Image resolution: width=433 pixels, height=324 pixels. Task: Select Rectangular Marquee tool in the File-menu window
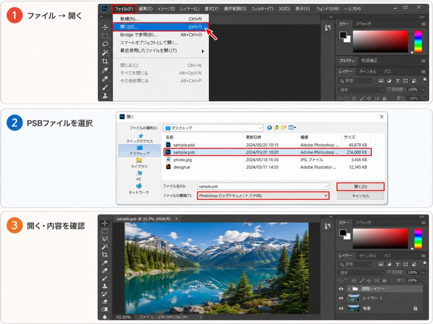105,36
